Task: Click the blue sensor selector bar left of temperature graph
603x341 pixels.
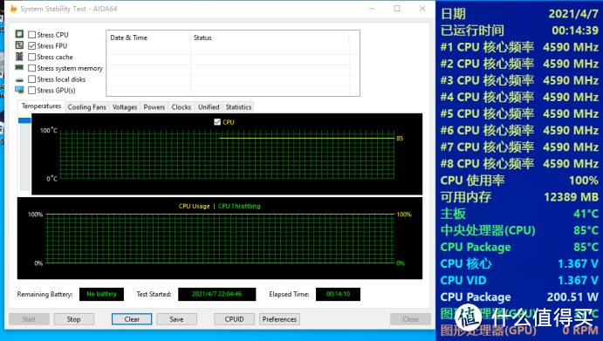Action: click(24, 120)
